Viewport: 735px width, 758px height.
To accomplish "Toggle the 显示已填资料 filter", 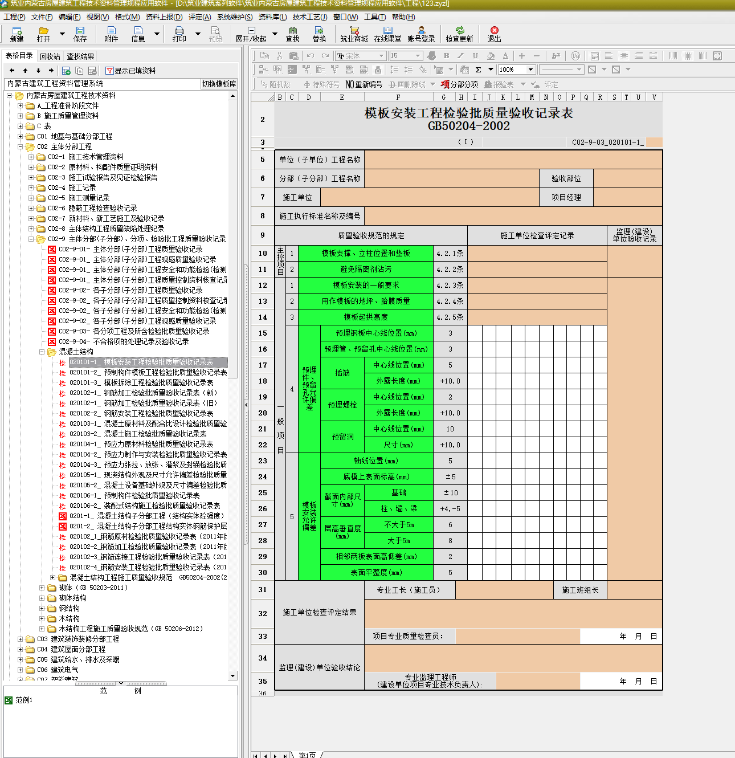I will point(130,71).
